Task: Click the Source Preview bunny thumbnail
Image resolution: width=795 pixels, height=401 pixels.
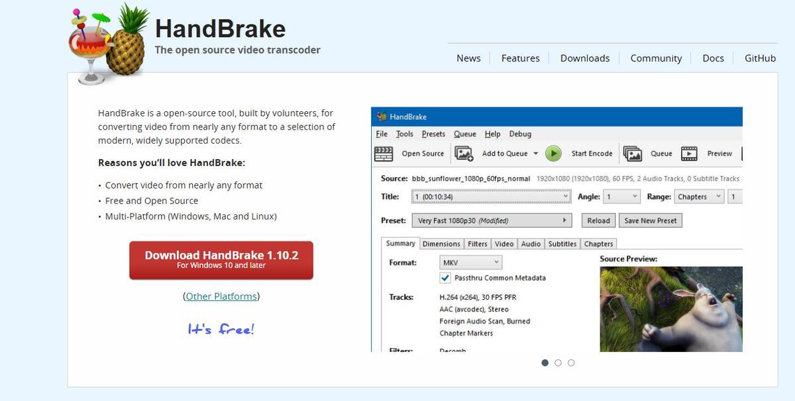Action: pos(670,309)
